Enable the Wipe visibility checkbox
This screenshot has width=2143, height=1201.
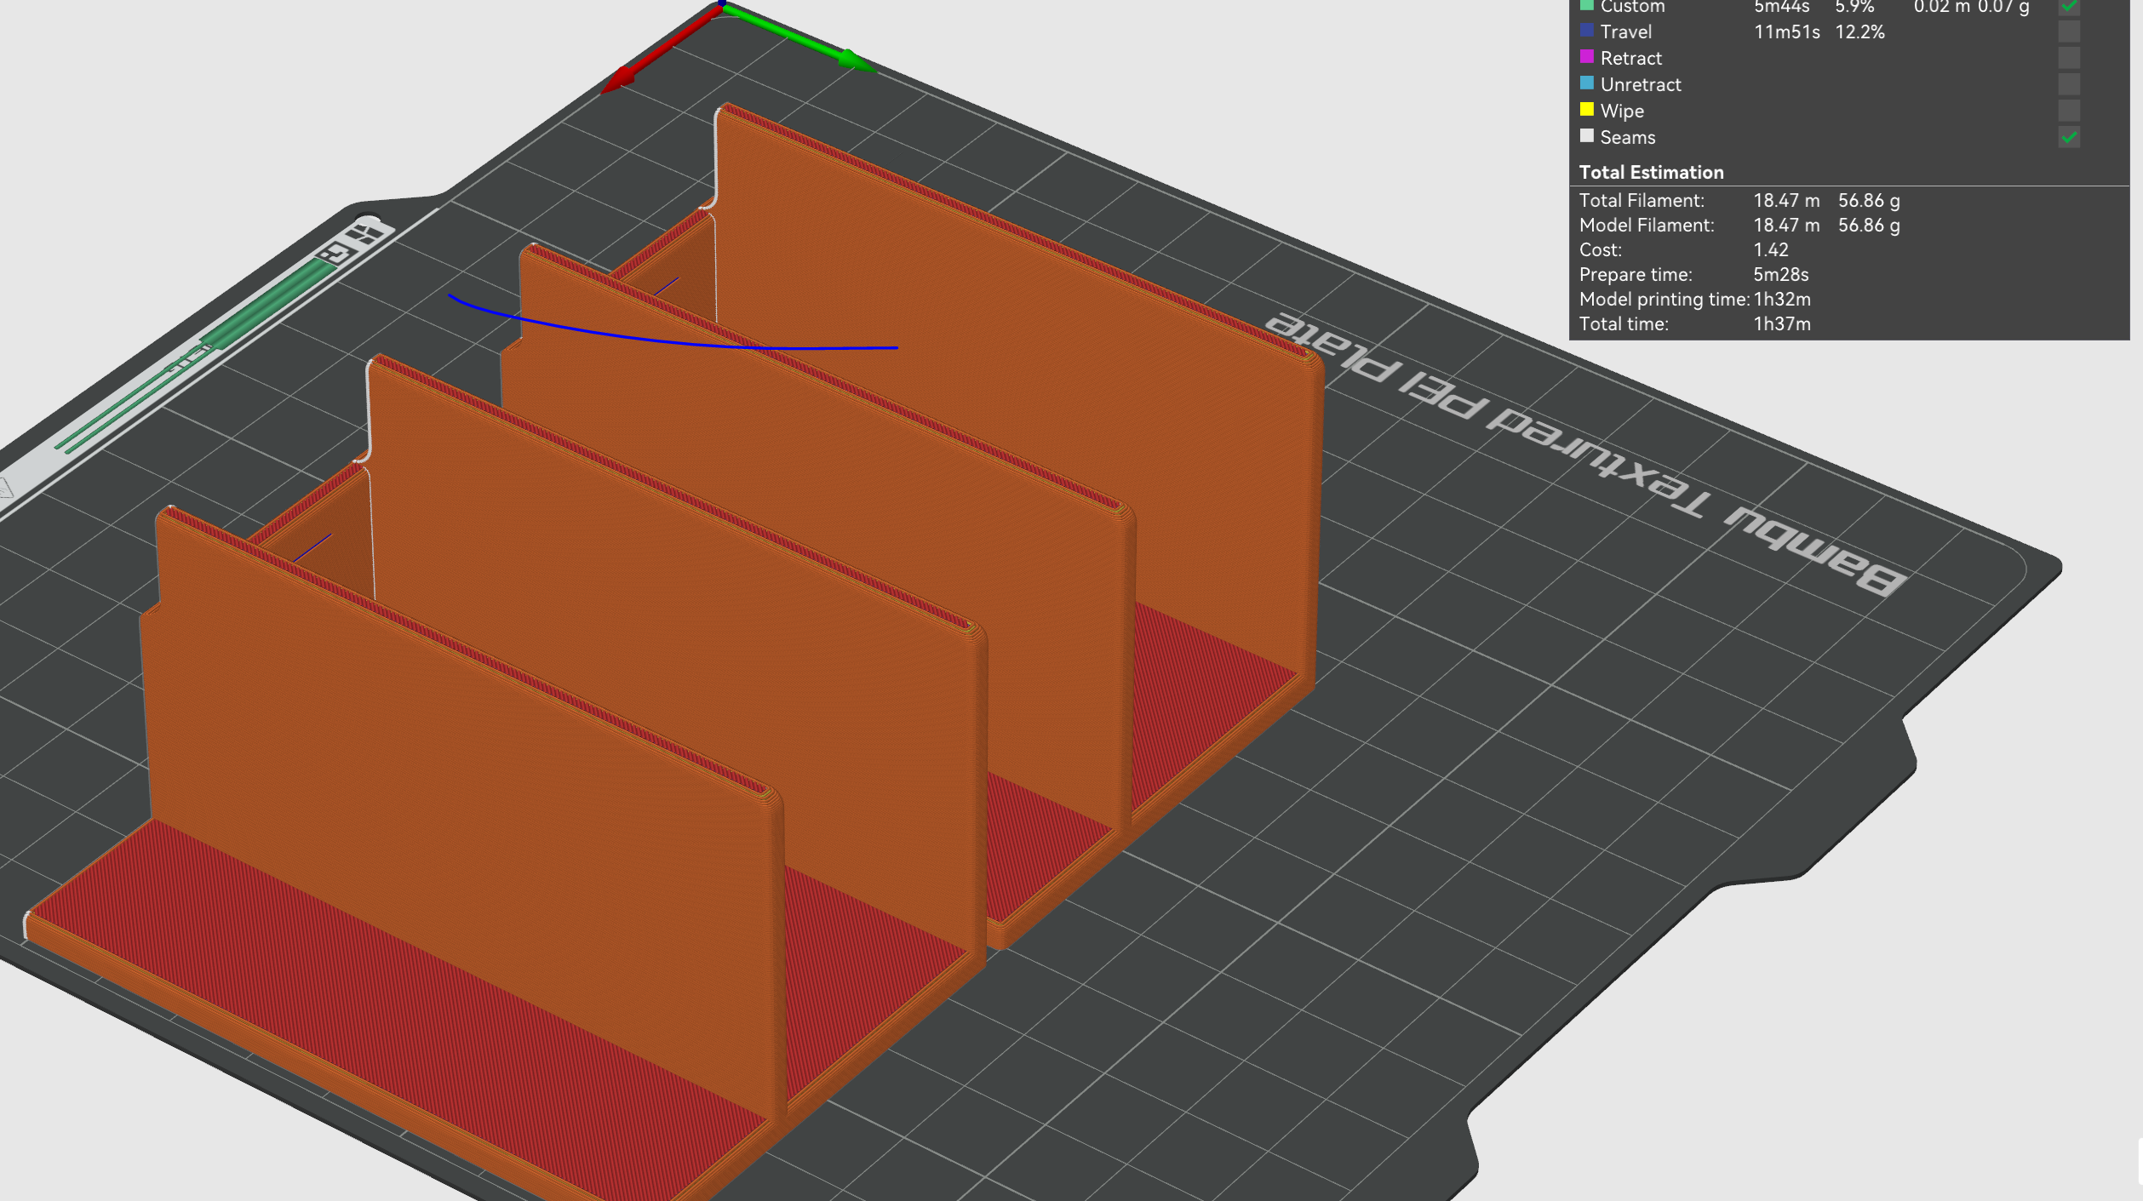[x=2069, y=111]
